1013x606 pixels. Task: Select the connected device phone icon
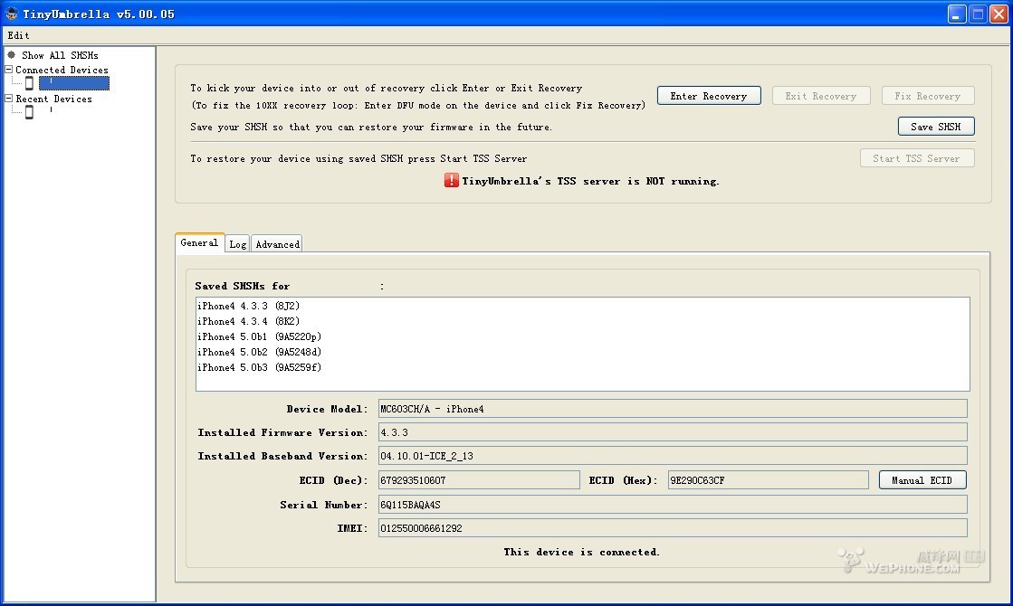(x=29, y=83)
